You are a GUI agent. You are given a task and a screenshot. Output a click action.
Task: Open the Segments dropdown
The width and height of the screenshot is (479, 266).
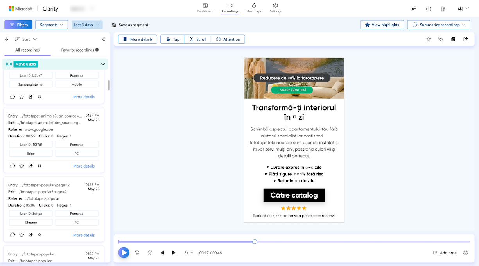click(52, 25)
